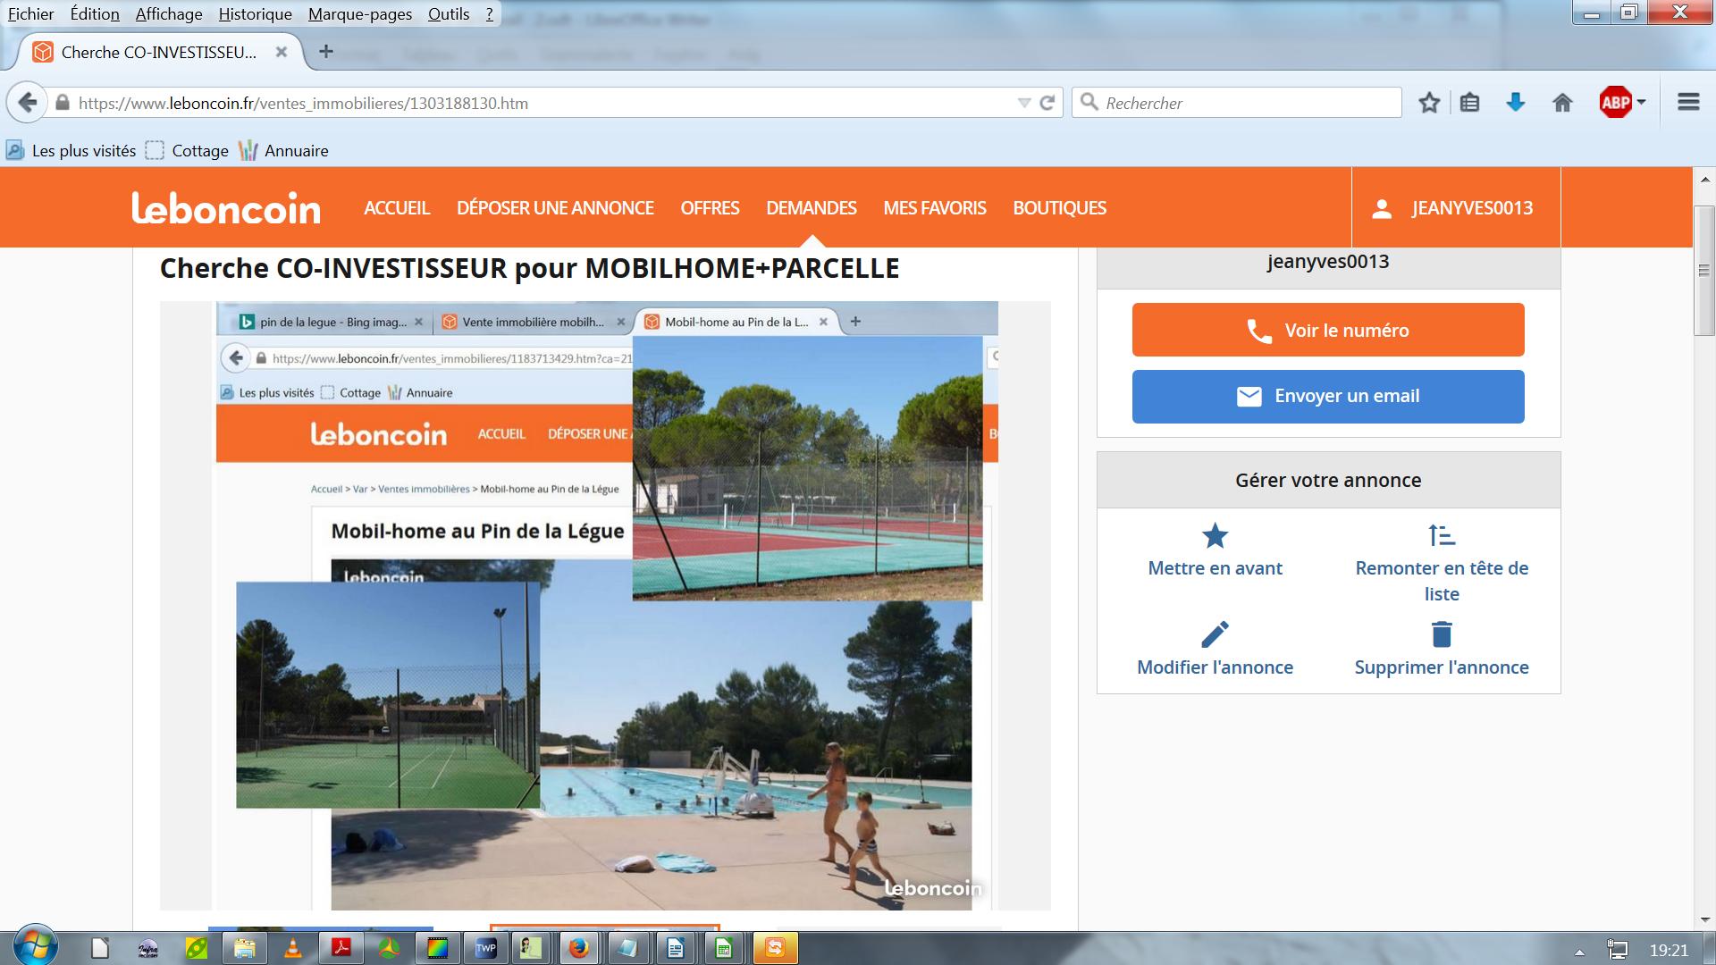This screenshot has width=1716, height=965.
Task: Open the Historique menu
Action: coord(255,13)
